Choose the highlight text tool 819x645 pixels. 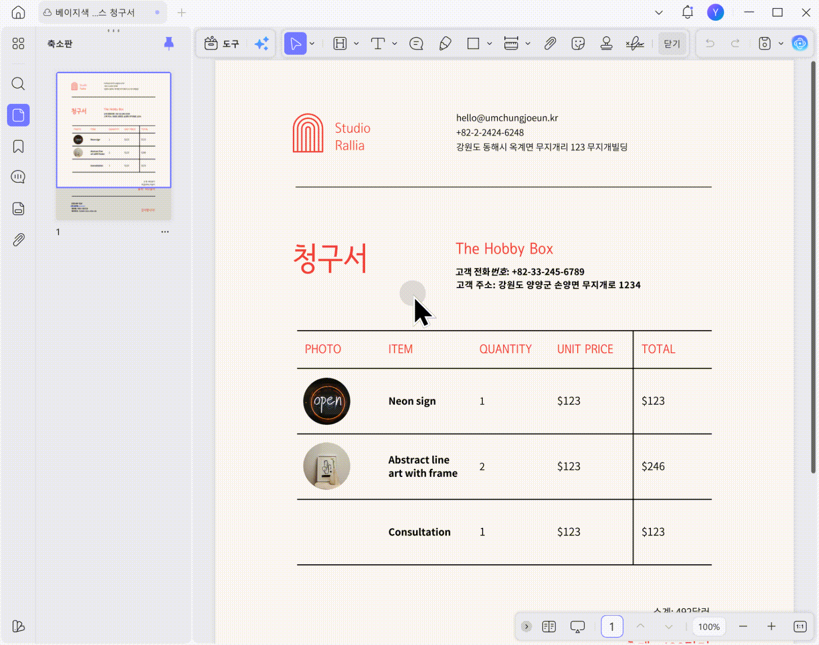tap(340, 43)
